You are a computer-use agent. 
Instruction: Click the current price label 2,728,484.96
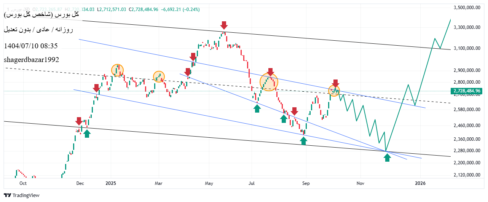468,91
